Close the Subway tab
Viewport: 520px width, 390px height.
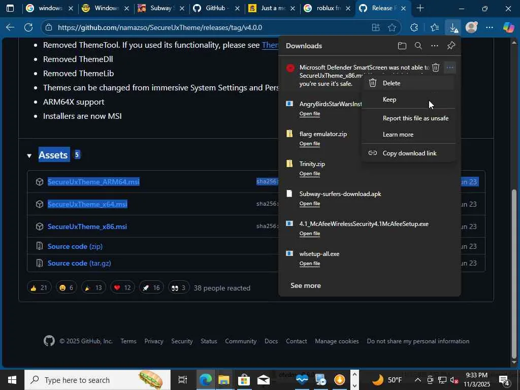[x=182, y=8]
